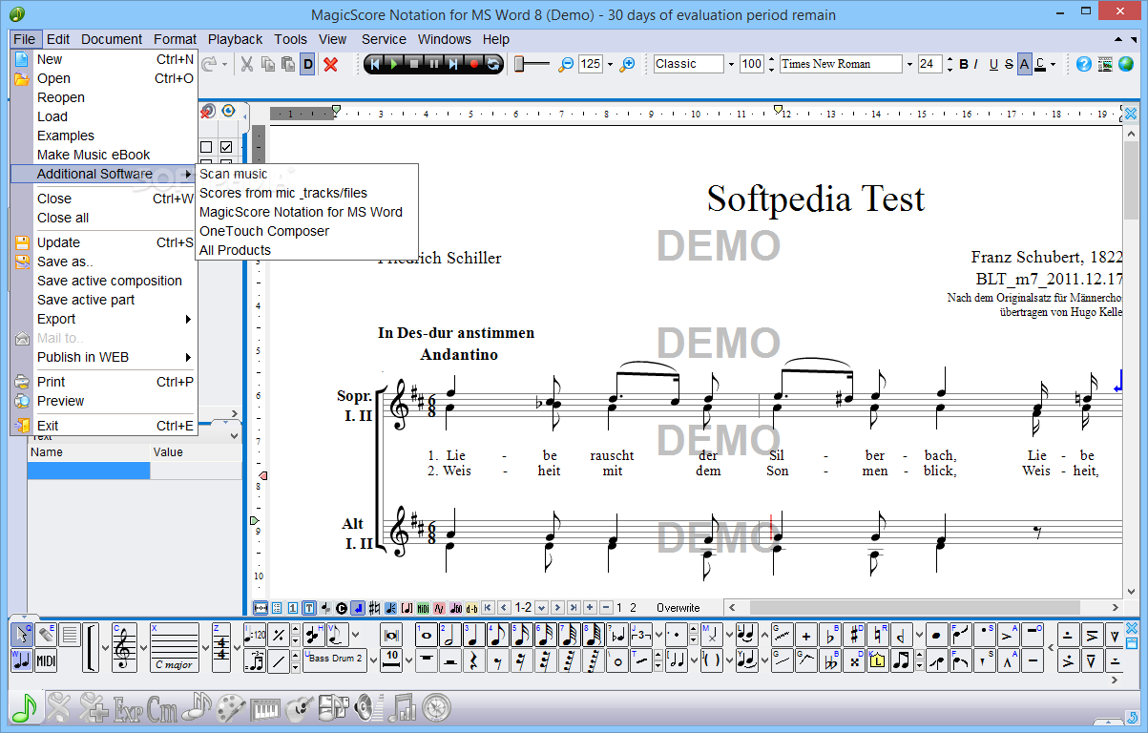1148x733 pixels.
Task: Toggle loop playback button
Action: pyautogui.click(x=493, y=64)
